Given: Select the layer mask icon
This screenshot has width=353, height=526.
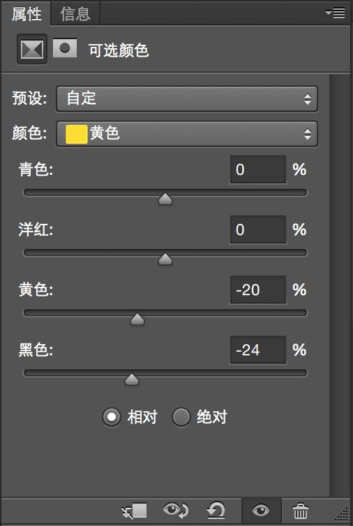Looking at the screenshot, I should [65, 48].
